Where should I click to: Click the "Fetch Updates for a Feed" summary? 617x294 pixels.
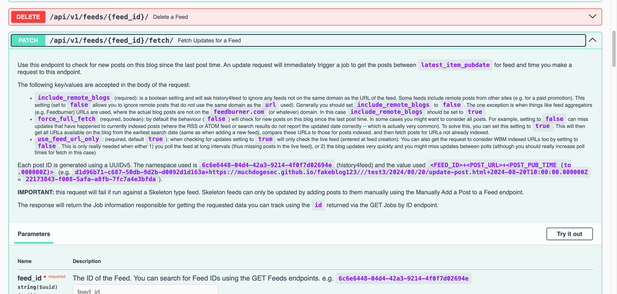pyautogui.click(x=209, y=40)
